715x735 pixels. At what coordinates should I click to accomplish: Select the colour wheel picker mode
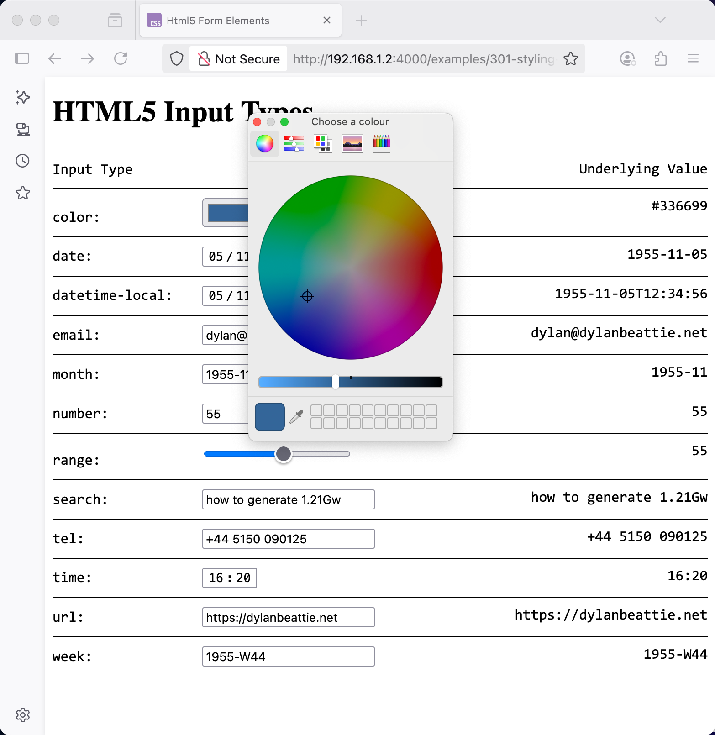265,144
